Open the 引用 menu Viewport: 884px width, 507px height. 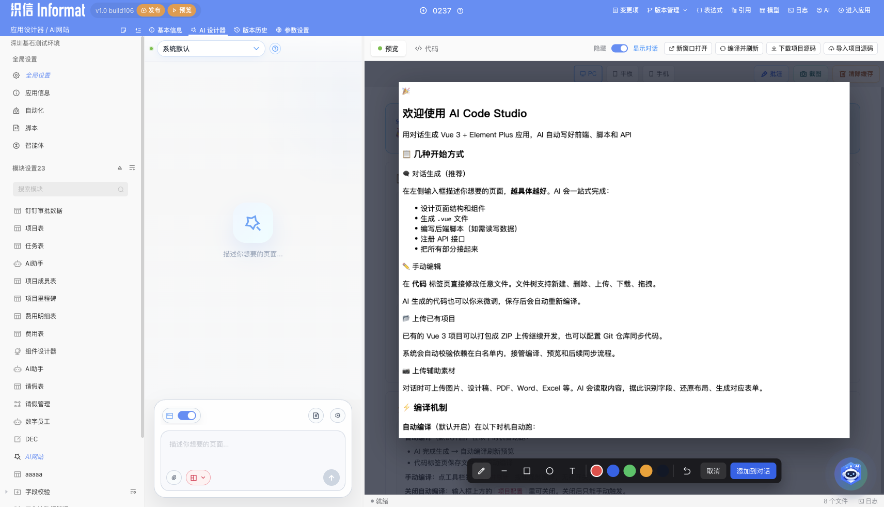[741, 10]
